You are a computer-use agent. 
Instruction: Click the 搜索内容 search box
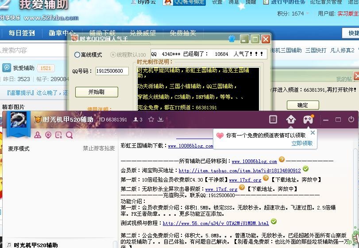pos(33,50)
